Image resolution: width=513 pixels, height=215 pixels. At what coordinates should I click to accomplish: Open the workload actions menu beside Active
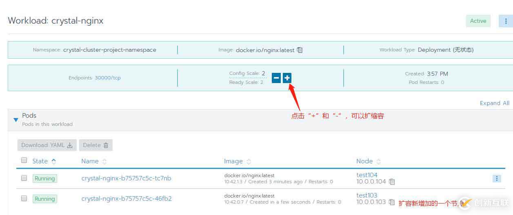pos(506,21)
